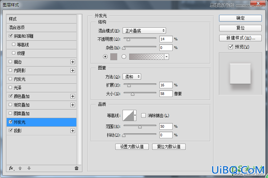Select 光泽 effect row
Screen dimensions: 268x178
42,88
